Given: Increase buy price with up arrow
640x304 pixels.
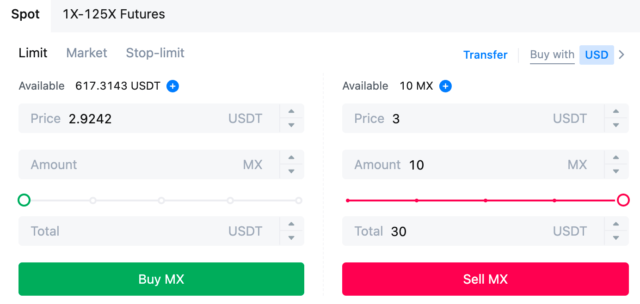Looking at the screenshot, I should (291, 111).
